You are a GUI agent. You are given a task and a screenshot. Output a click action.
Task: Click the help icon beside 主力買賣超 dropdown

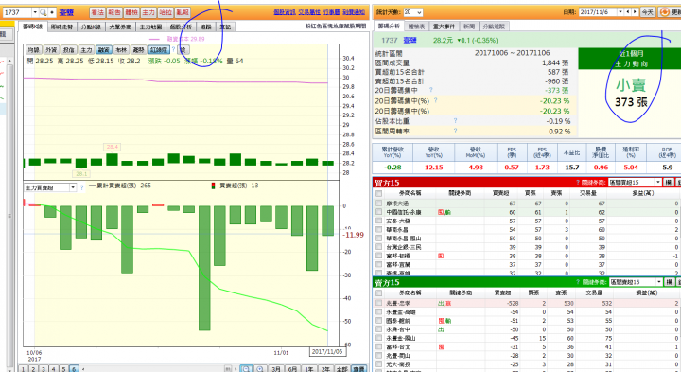pyautogui.click(x=81, y=187)
